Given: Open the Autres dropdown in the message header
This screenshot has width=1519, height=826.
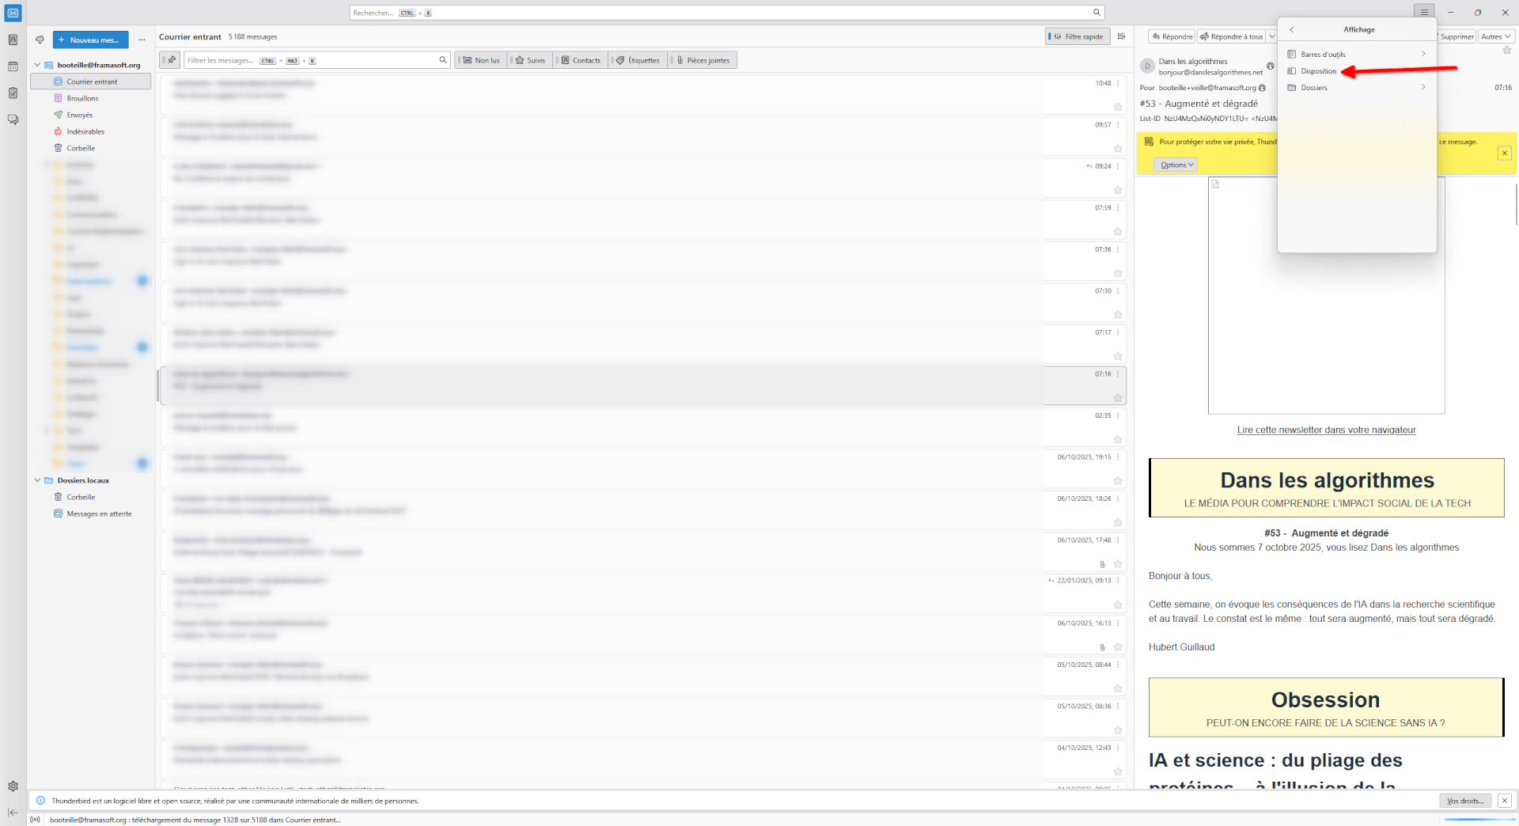Looking at the screenshot, I should [1495, 36].
